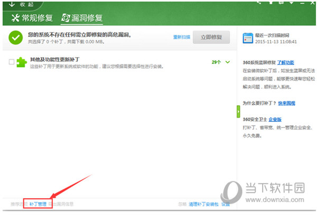Image resolution: width=317 pixels, height=215 pixels.
Task: Click the icon beside 漏洞修复 tab
Action: pos(66,18)
